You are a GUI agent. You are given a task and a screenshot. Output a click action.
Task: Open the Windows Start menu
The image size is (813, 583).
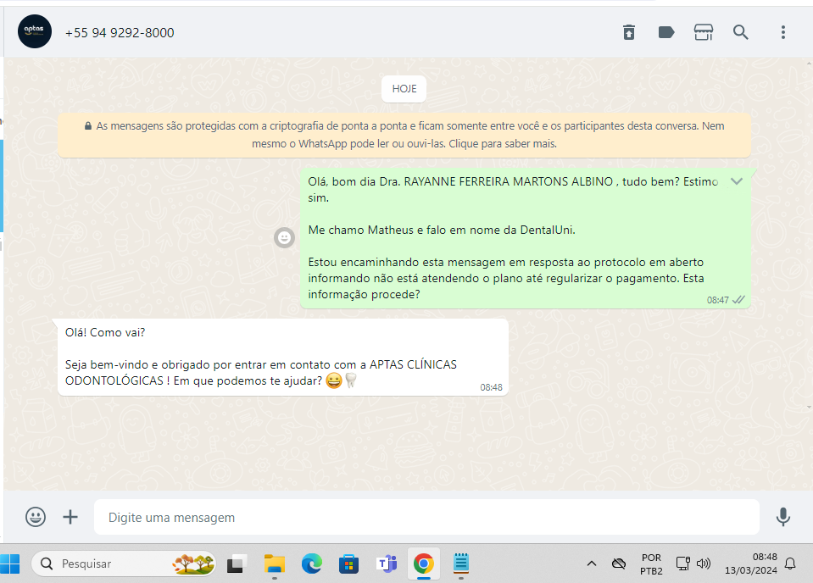[x=10, y=564]
